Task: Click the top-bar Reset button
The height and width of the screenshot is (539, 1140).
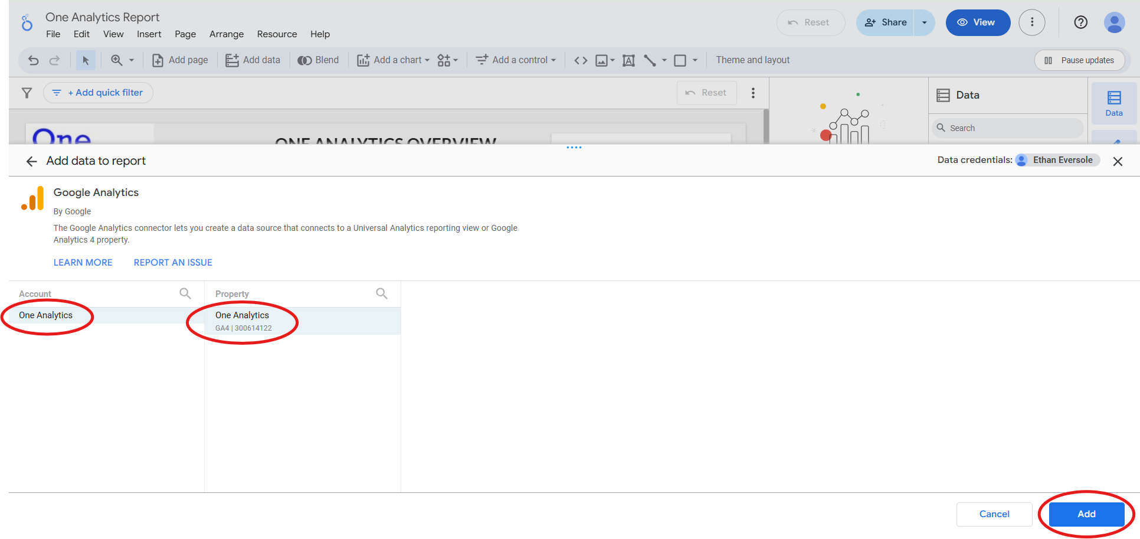Action: pos(810,22)
